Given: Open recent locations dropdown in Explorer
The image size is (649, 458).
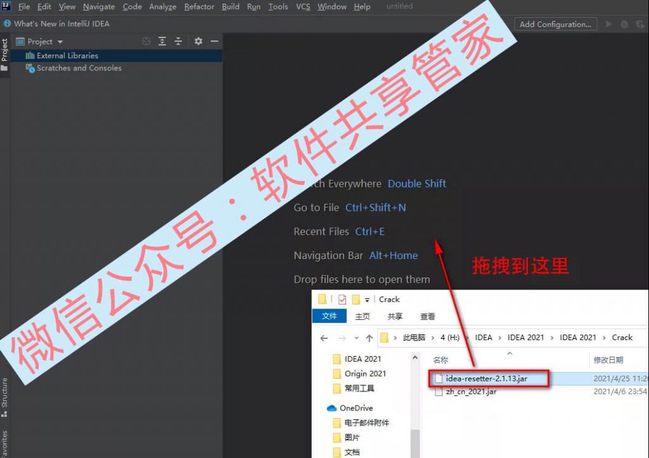Looking at the screenshot, I should point(356,338).
